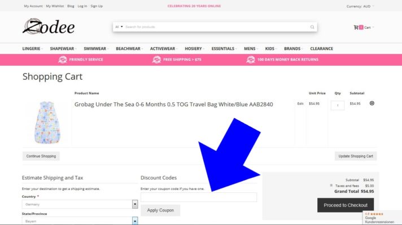Open the BEACHWEAR menu
The width and height of the screenshot is (402, 225).
click(129, 48)
